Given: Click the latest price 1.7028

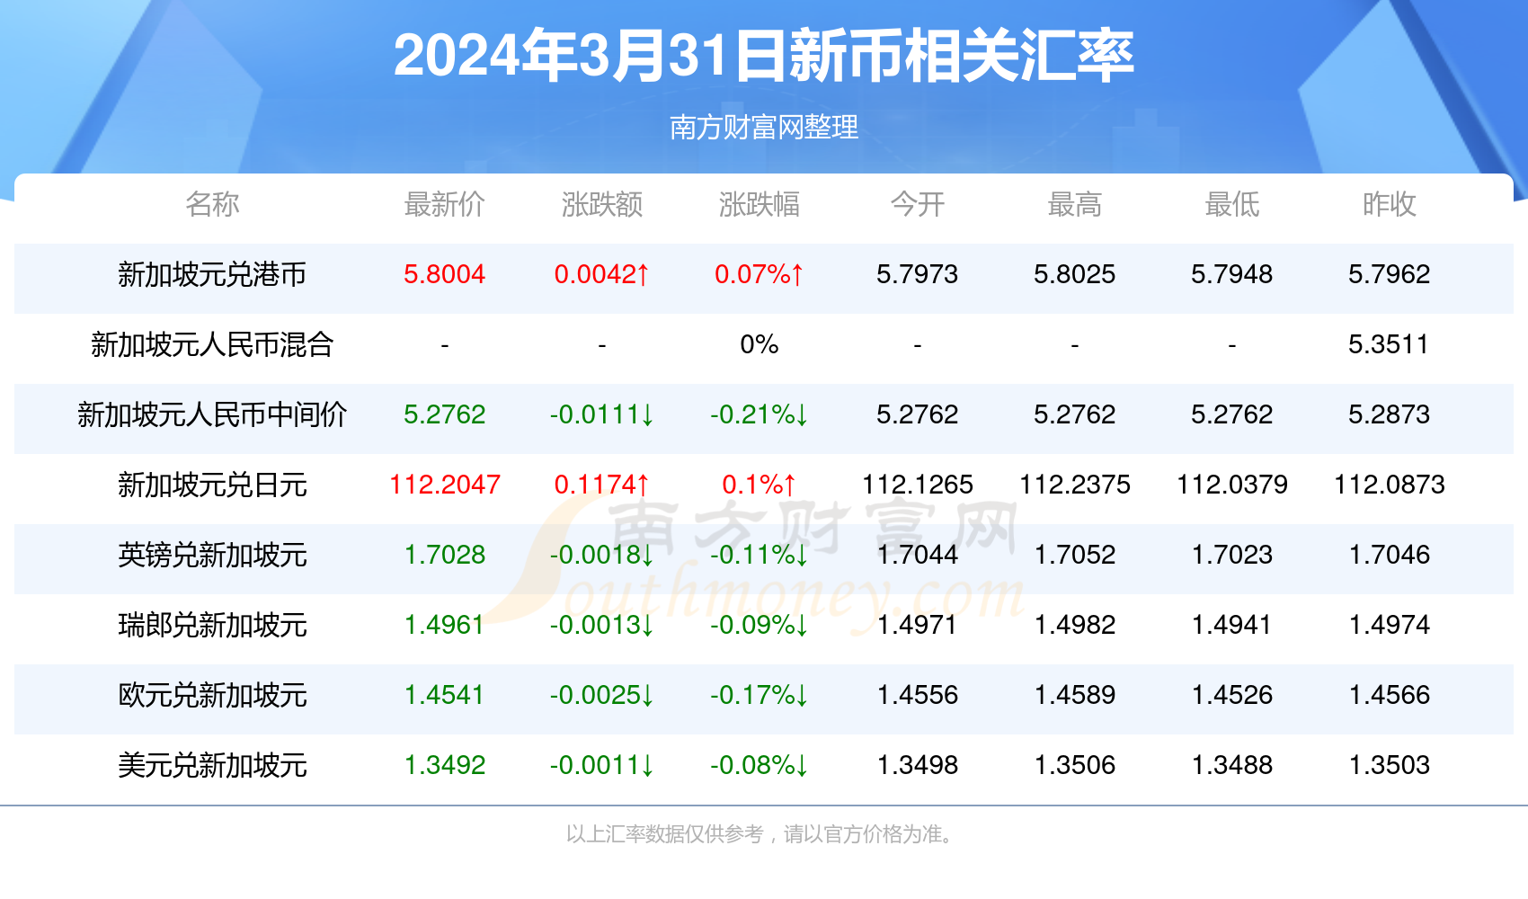Looking at the screenshot, I should click(x=444, y=555).
